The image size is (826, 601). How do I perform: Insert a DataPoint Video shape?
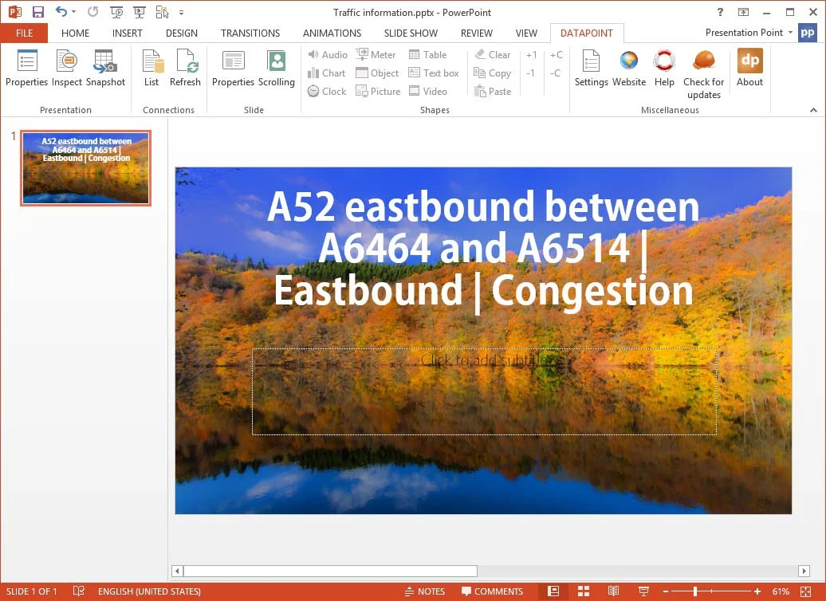[x=429, y=91]
